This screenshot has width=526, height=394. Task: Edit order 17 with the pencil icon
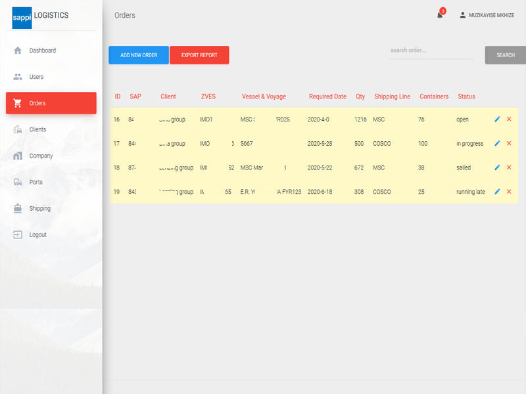point(497,143)
